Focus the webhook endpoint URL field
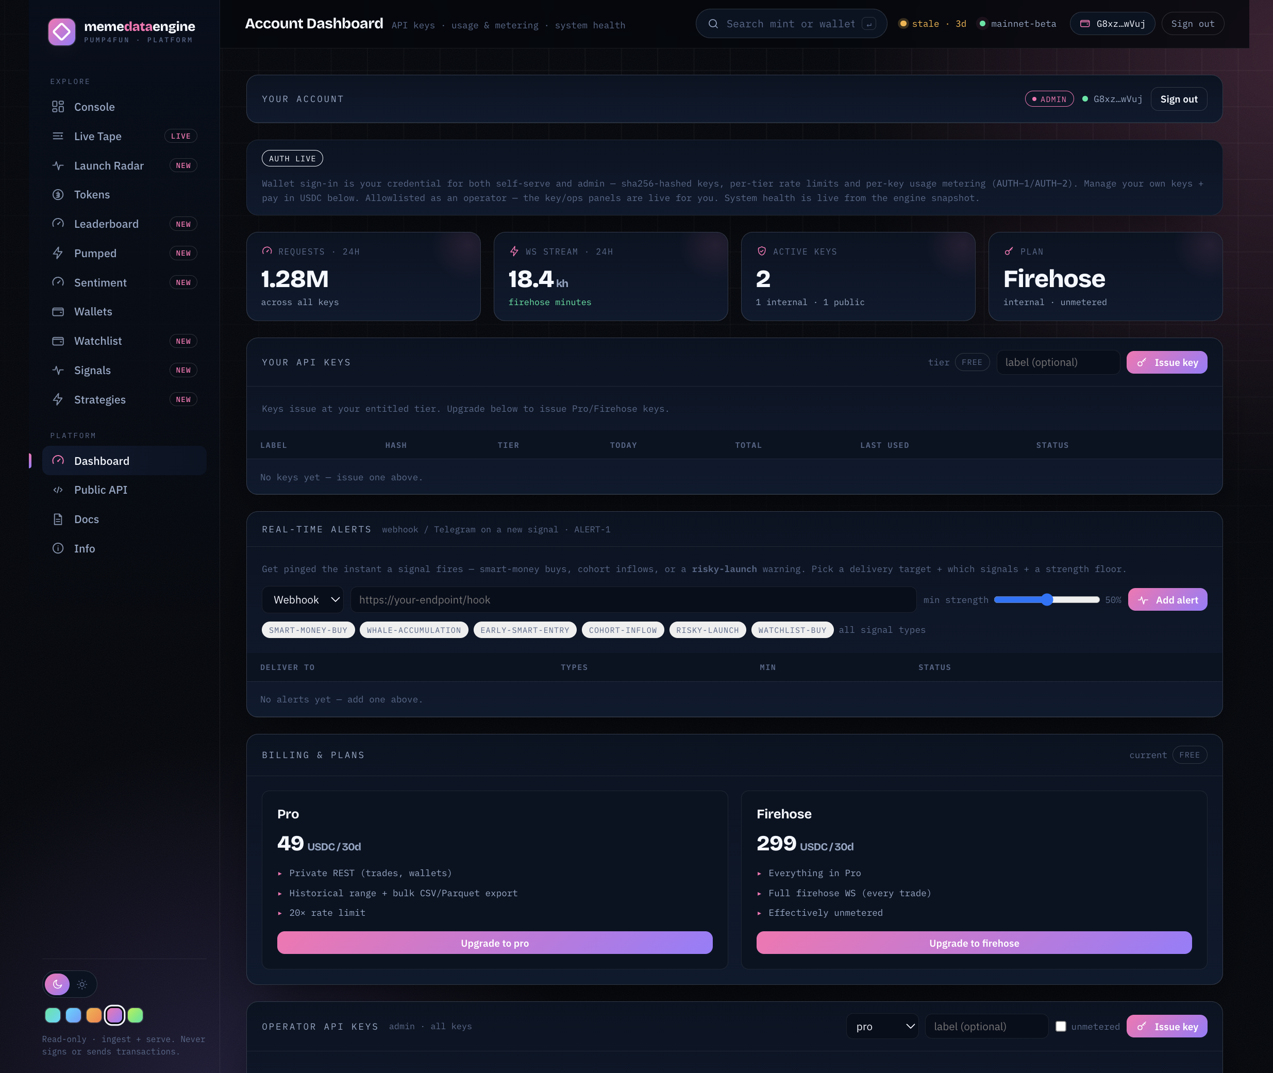Screen dimensions: 1273x1073 [x=633, y=600]
